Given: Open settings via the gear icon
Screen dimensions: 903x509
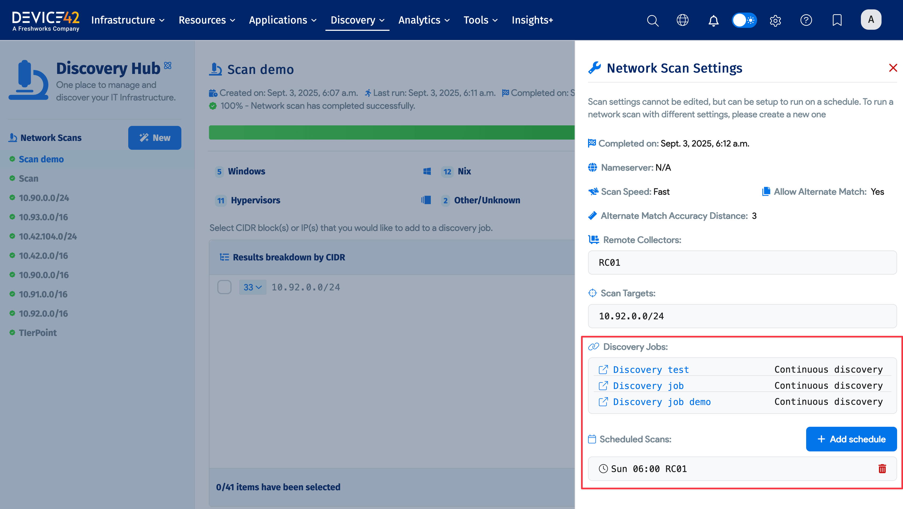Looking at the screenshot, I should point(775,20).
